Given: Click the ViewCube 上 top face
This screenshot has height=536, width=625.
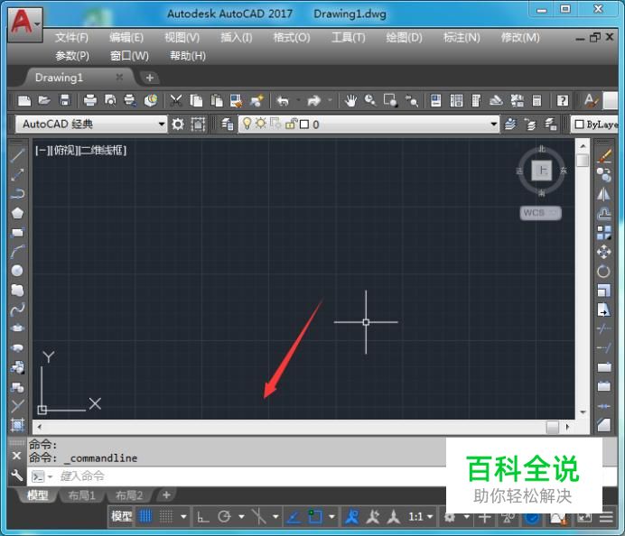Looking at the screenshot, I should tap(542, 170).
